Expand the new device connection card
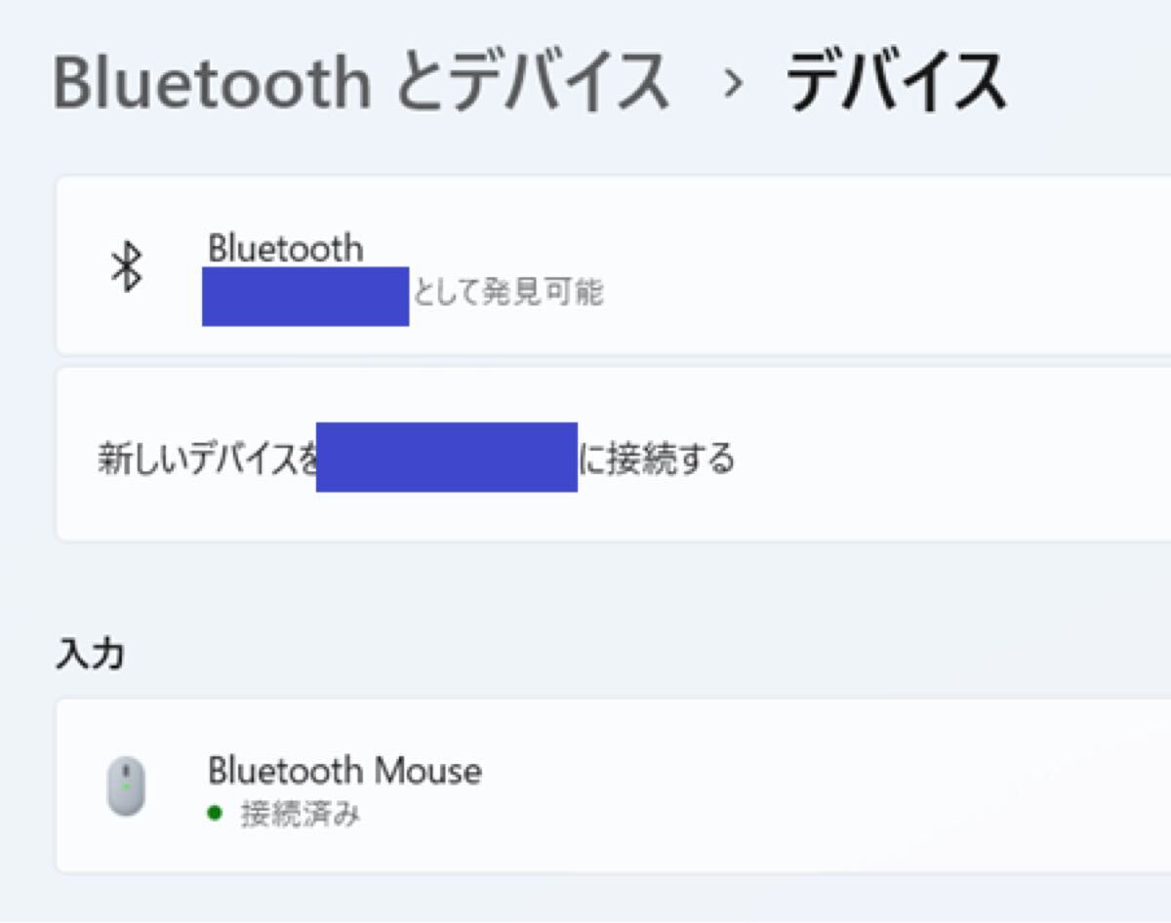Image resolution: width=1171 pixels, height=923 pixels. click(x=585, y=454)
